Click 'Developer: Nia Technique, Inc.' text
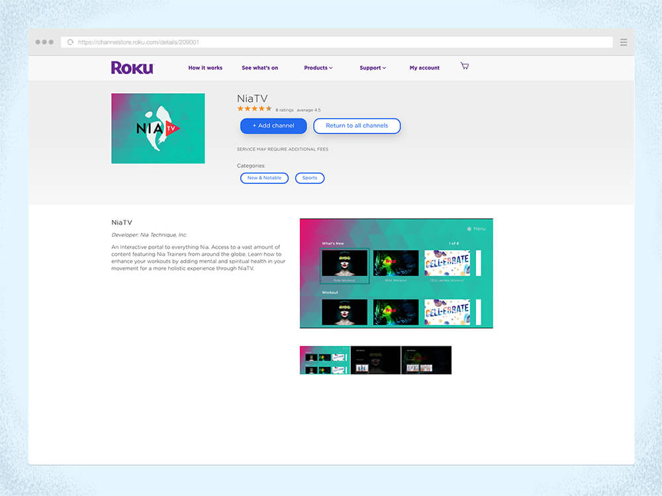Image resolution: width=662 pixels, height=496 pixels. coord(149,235)
